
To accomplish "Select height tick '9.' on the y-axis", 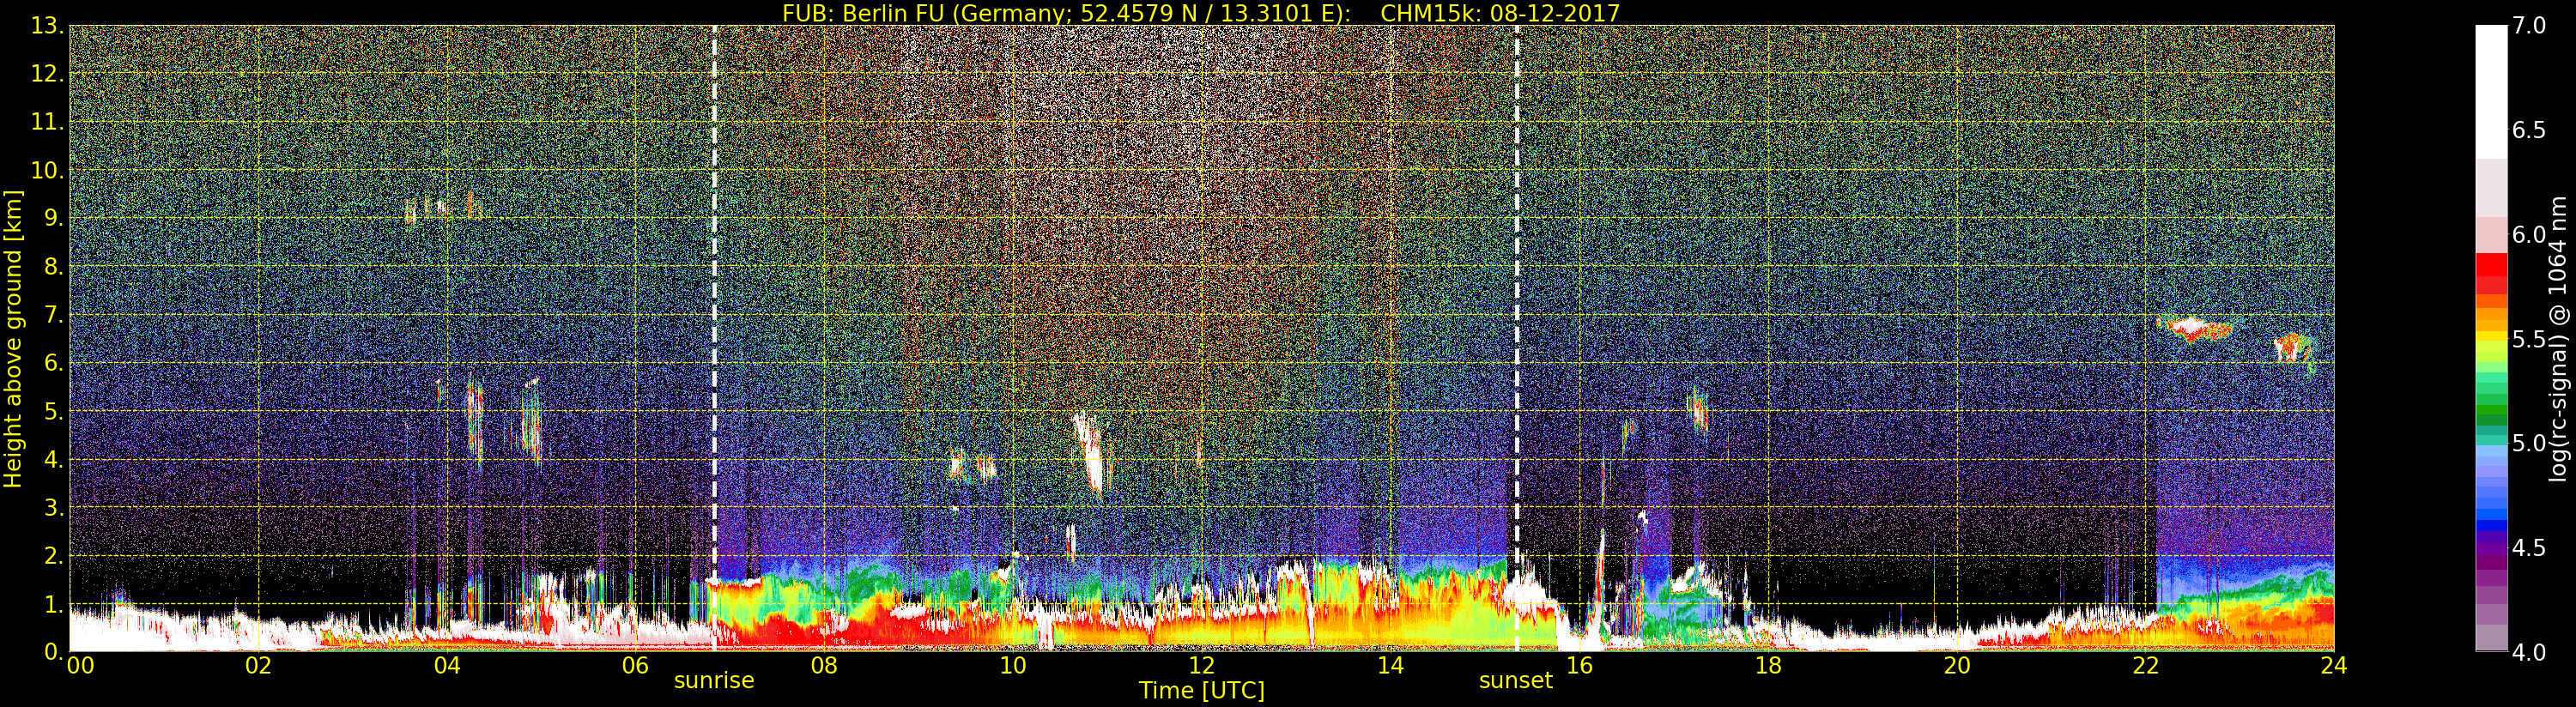I will (x=54, y=218).
